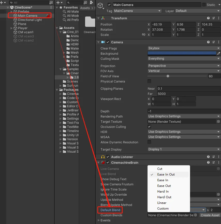This screenshot has width=221, height=224.
Task: Click the GameObject cube icon in Inspector
Action: click(x=100, y=6)
